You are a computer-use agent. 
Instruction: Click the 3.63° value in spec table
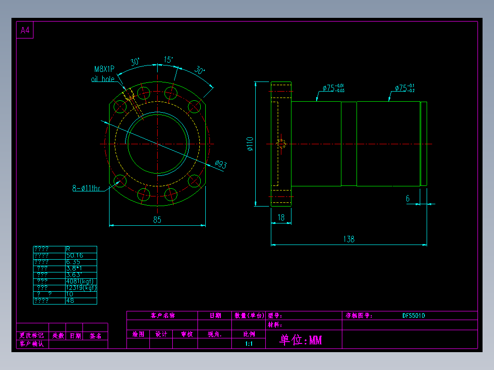tap(73, 275)
